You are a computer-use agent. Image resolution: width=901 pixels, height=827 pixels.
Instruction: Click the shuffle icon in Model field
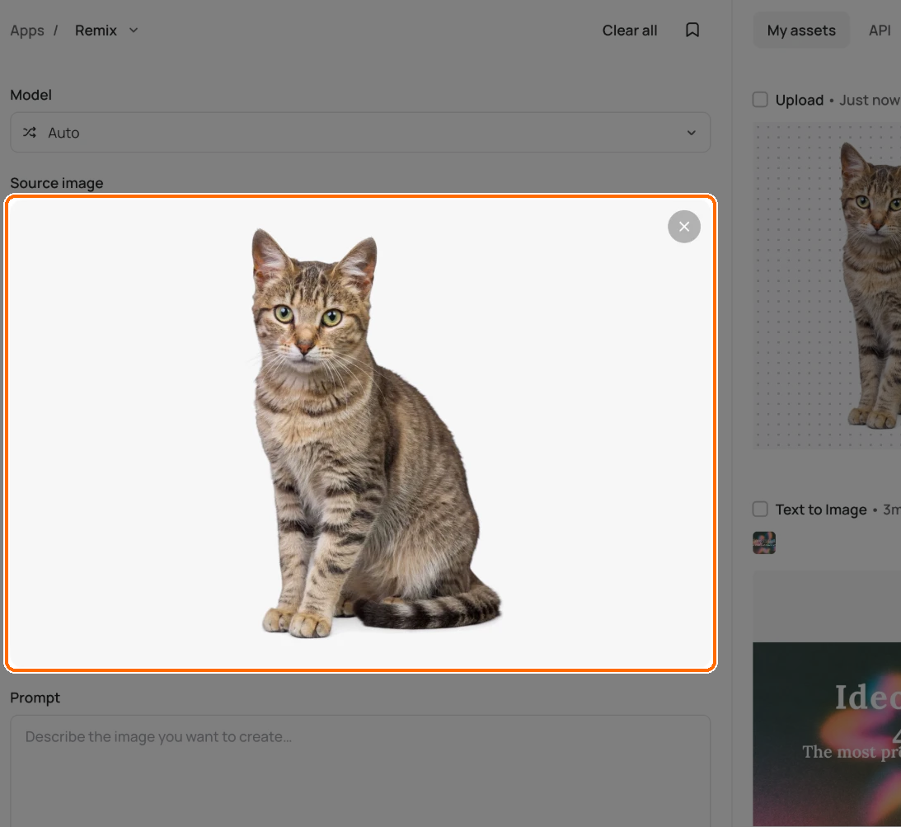(x=30, y=133)
